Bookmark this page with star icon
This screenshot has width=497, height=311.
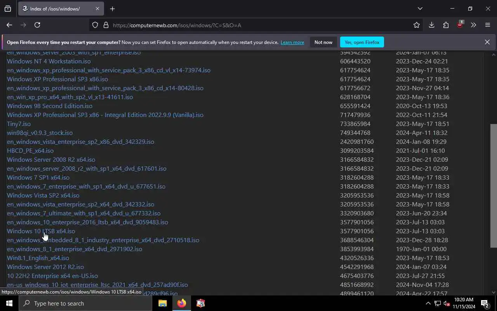[x=417, y=25]
